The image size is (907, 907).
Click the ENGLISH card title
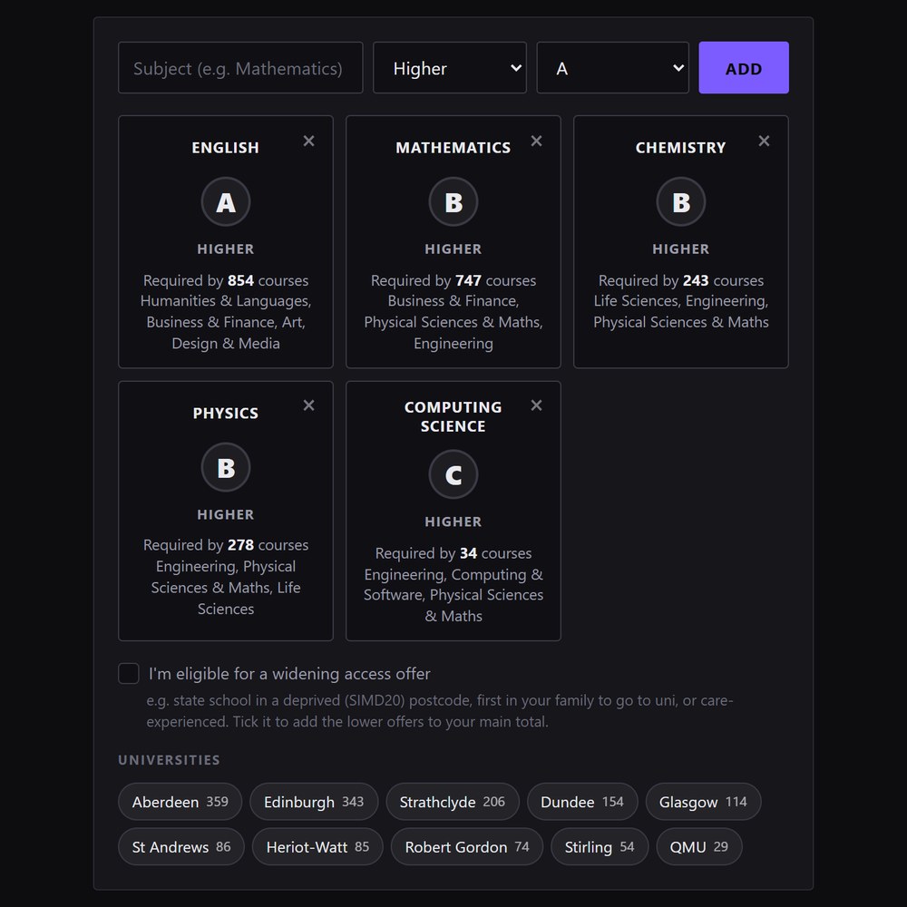[226, 148]
